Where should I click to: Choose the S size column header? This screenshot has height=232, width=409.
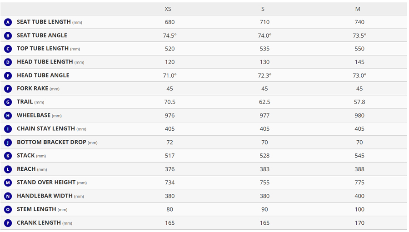[x=263, y=9]
